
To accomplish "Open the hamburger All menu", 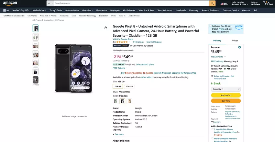I will click(6, 10).
